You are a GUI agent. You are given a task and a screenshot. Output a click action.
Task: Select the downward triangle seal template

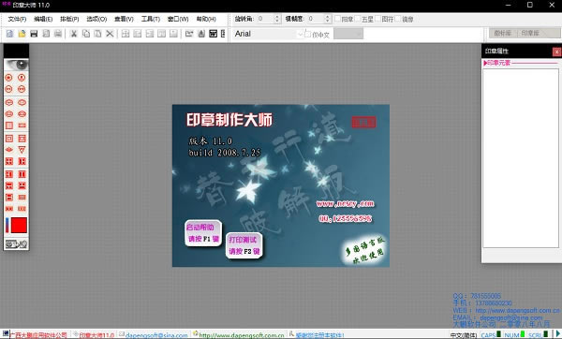coord(22,150)
